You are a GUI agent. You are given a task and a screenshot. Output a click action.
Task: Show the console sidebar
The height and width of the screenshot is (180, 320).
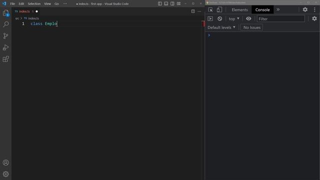210,19
